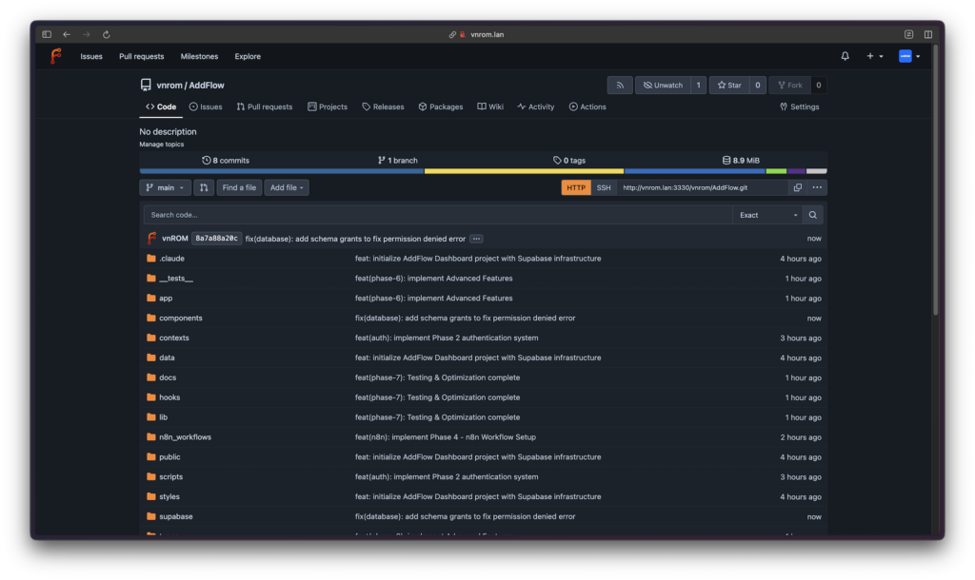Click the copy repository URL icon
This screenshot has width=975, height=580.
[797, 188]
